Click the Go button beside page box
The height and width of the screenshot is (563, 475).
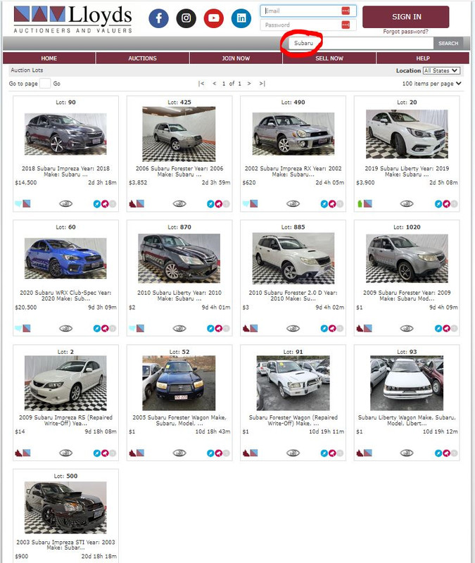pos(57,84)
